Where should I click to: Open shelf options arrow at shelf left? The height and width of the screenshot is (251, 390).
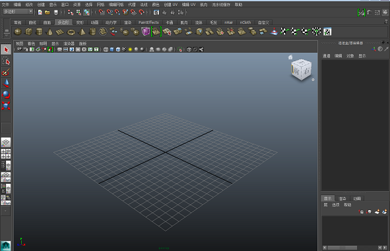click(7, 36)
